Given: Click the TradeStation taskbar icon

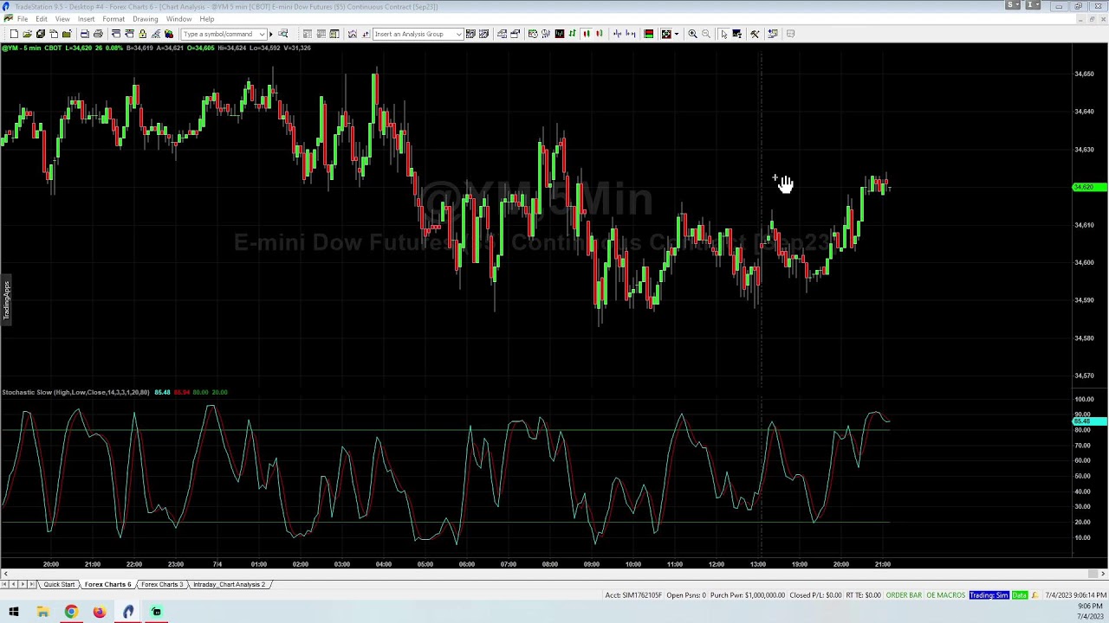Looking at the screenshot, I should pyautogui.click(x=128, y=612).
